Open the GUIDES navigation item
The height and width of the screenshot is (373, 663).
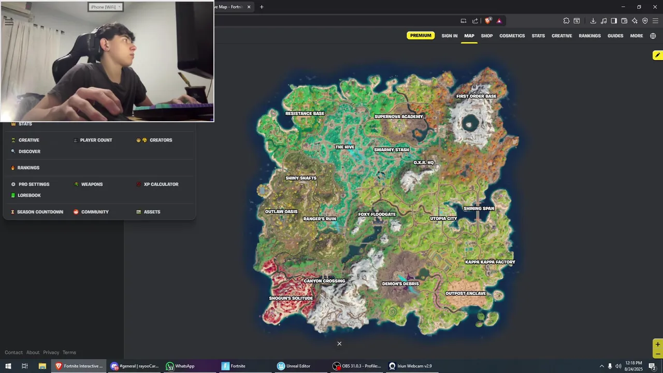click(x=615, y=36)
